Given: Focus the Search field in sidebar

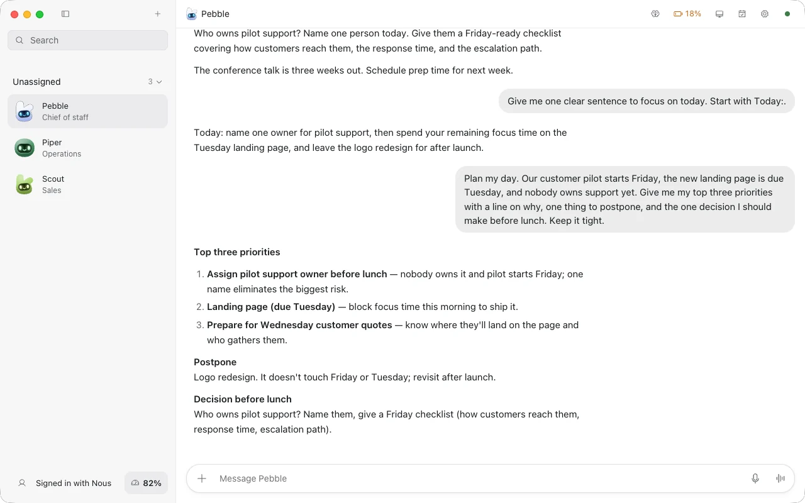Looking at the screenshot, I should click(x=88, y=40).
